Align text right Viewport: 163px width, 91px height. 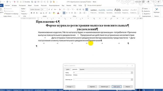[69, 13]
